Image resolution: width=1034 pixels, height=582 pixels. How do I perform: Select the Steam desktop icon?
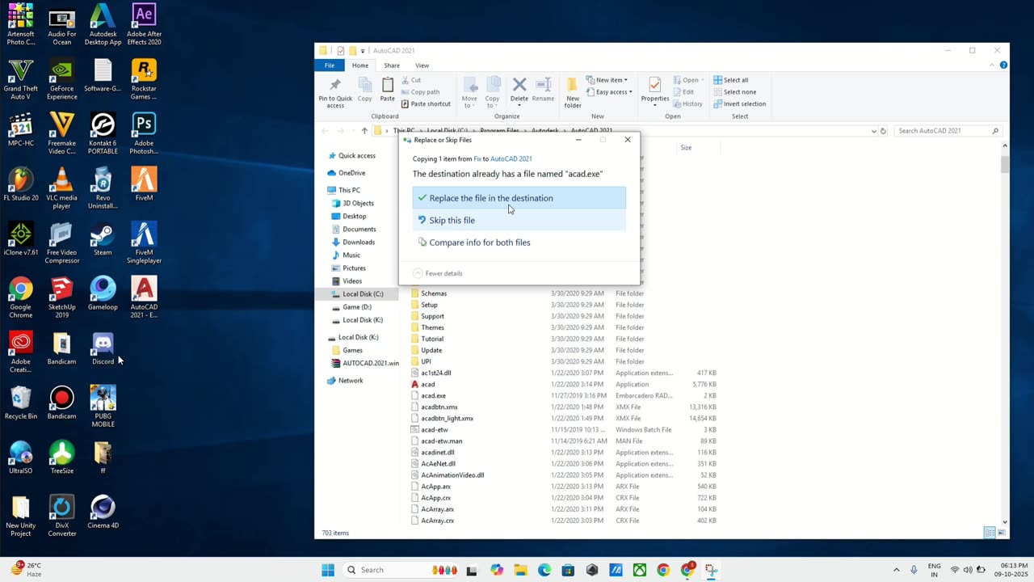[103, 240]
